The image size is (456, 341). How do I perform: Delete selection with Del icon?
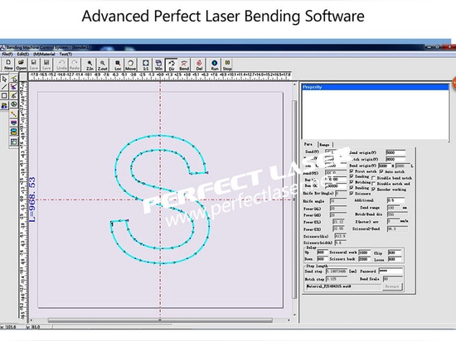[199, 65]
